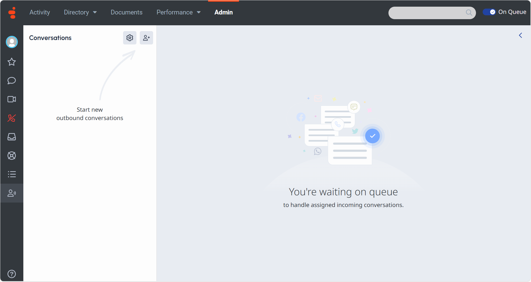Select the agent conversations icon in sidebar

pos(12,193)
